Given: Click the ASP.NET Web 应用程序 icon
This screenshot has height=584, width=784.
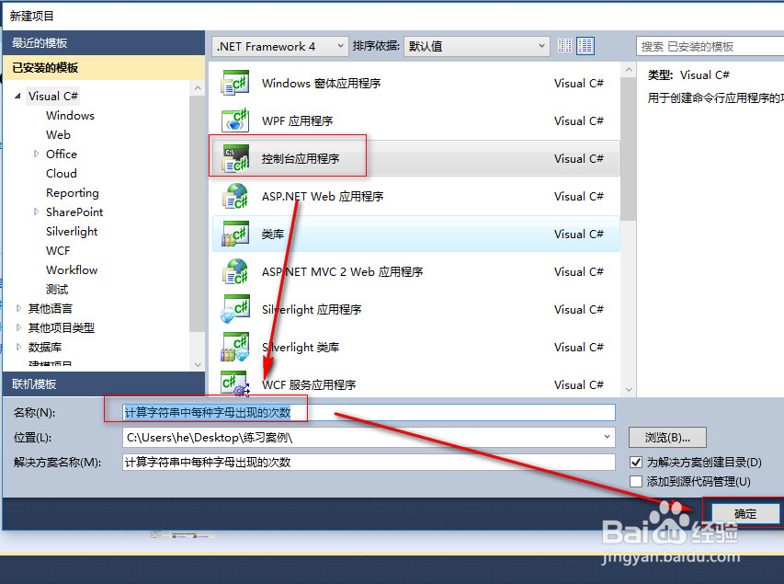Looking at the screenshot, I should coord(235,196).
